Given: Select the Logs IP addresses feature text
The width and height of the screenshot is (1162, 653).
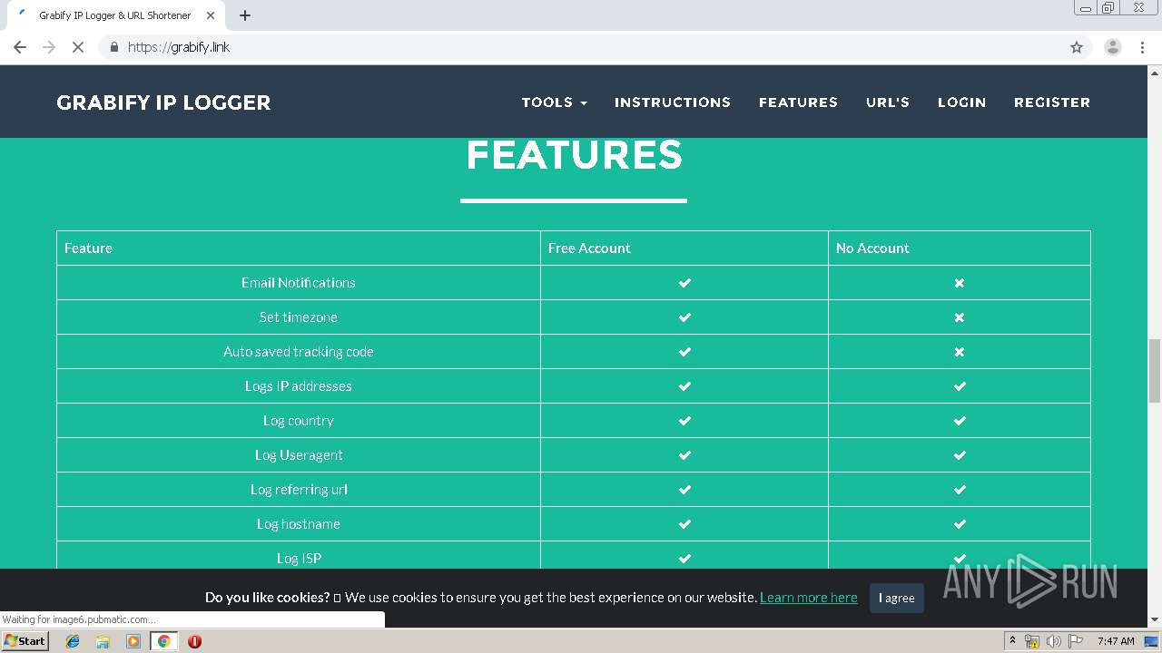Looking at the screenshot, I should coord(299,386).
